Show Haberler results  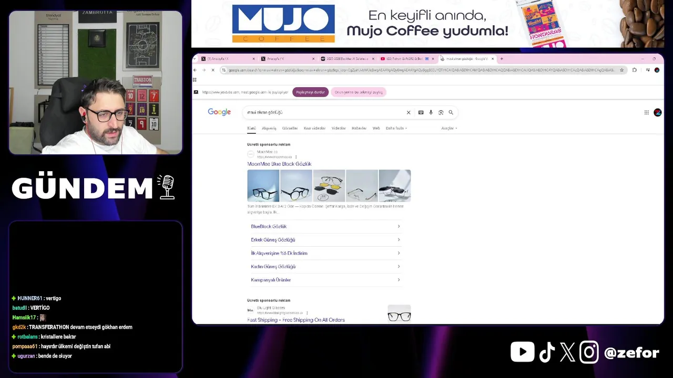(359, 128)
